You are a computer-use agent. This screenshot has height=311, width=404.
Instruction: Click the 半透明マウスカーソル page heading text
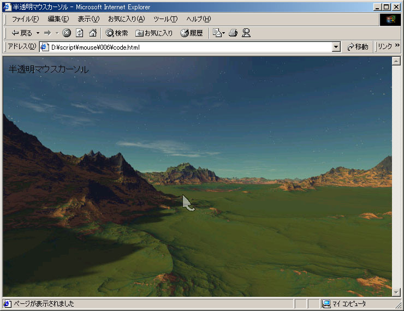pos(49,69)
